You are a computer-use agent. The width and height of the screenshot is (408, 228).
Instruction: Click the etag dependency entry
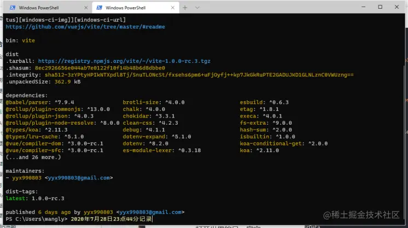(259, 109)
